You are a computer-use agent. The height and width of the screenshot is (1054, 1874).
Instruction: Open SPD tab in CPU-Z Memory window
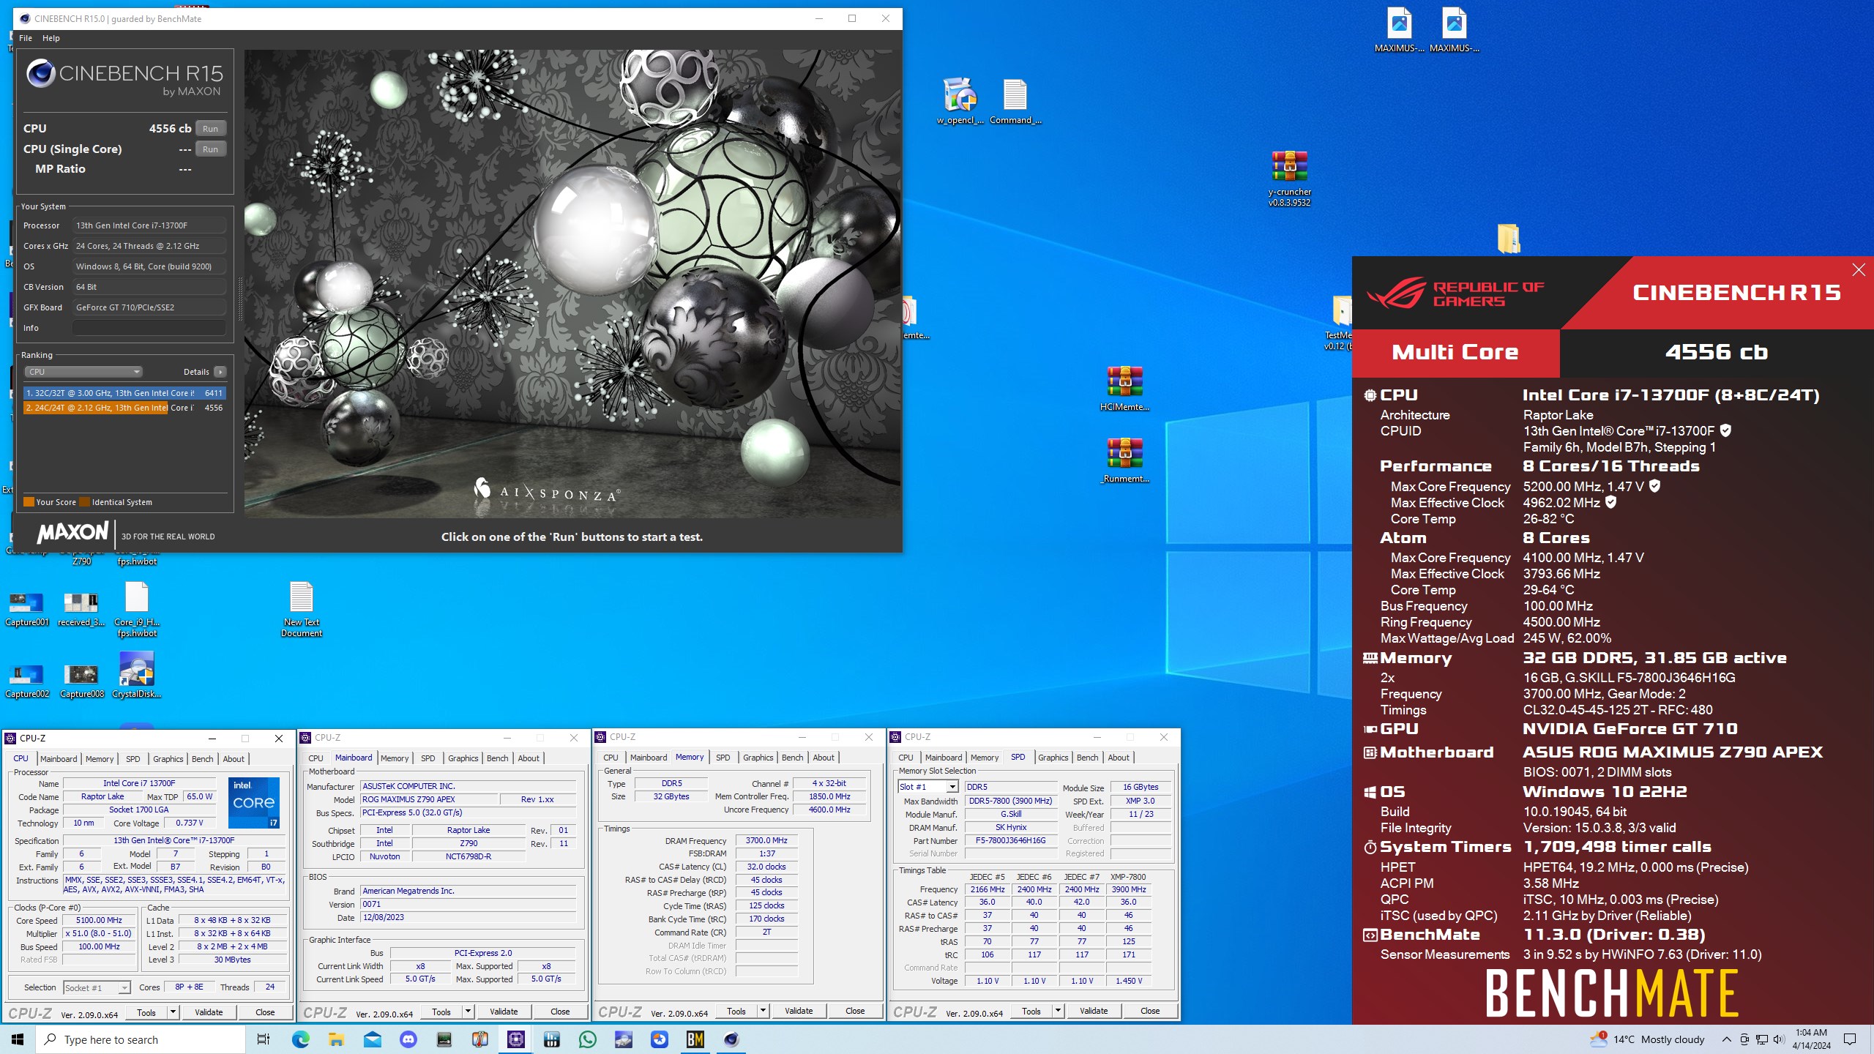point(723,758)
